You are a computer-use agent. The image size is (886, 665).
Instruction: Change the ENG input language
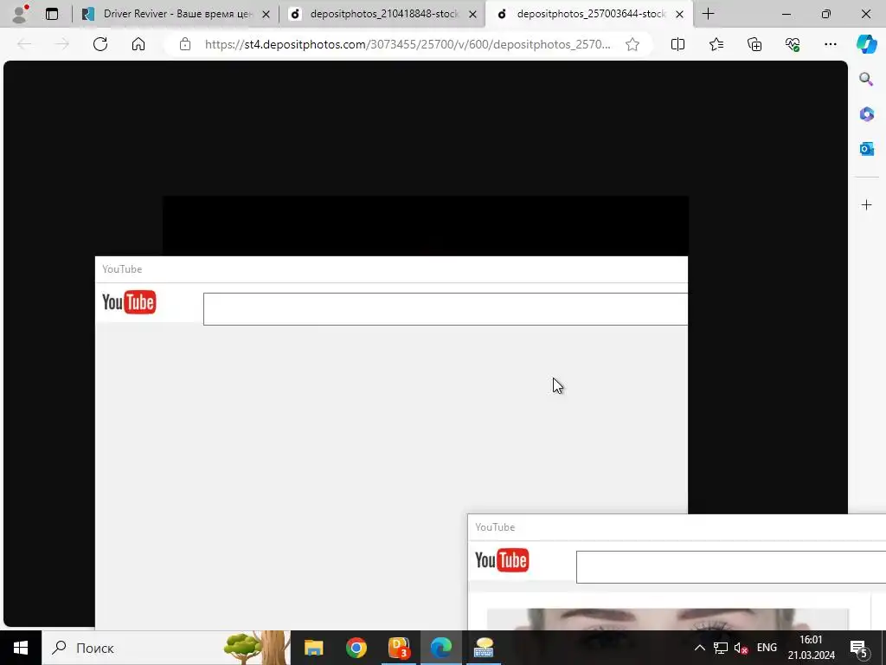[x=767, y=648]
